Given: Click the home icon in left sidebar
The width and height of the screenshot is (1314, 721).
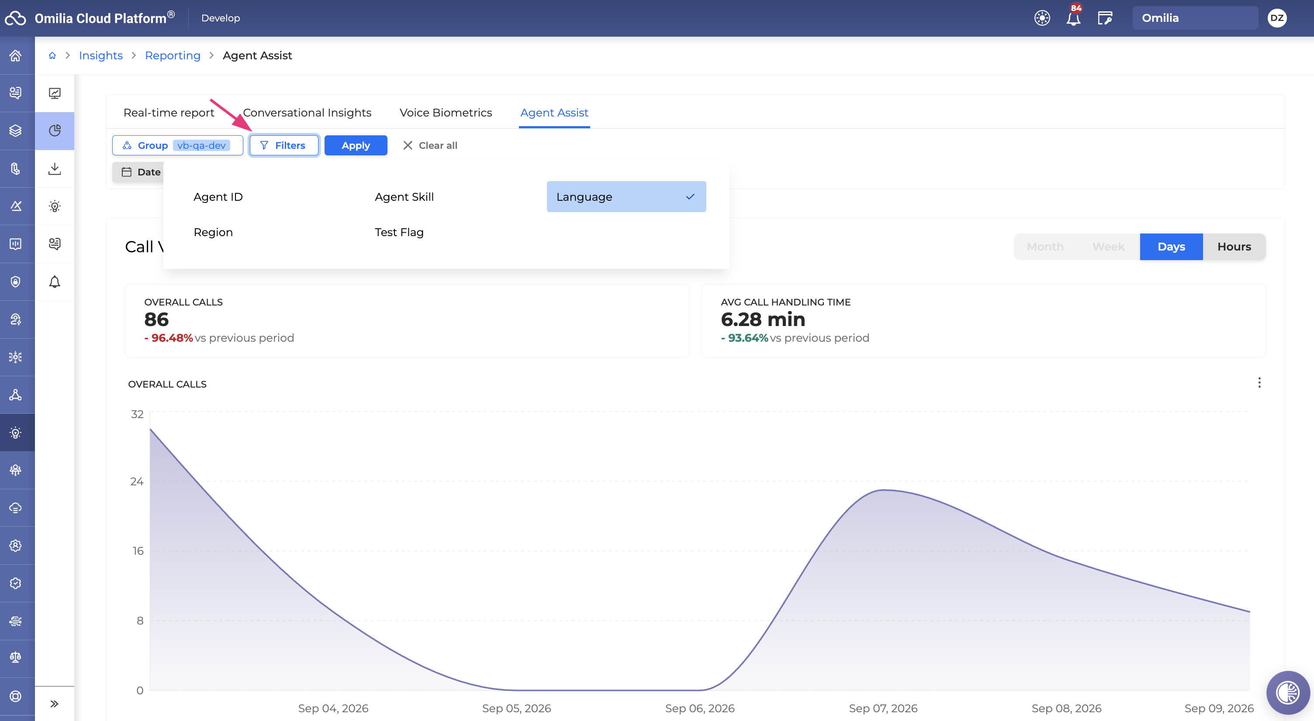Looking at the screenshot, I should click(x=15, y=55).
